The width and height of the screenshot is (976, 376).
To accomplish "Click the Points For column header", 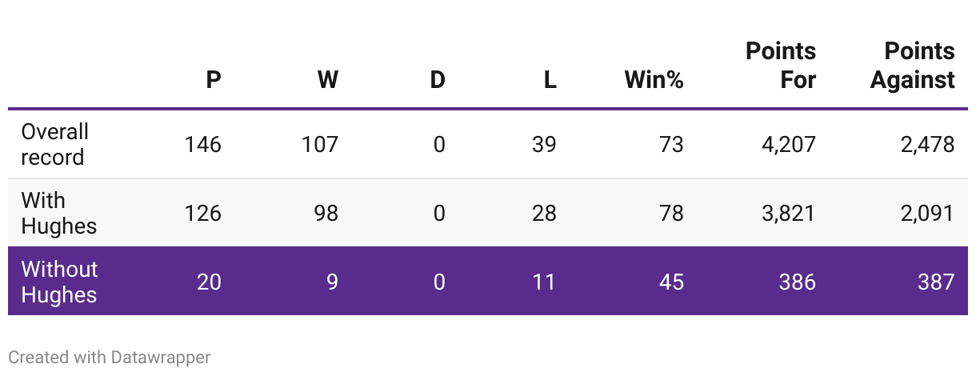I will (781, 66).
